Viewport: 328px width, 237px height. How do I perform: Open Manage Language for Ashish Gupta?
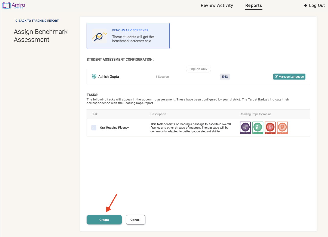pos(289,76)
